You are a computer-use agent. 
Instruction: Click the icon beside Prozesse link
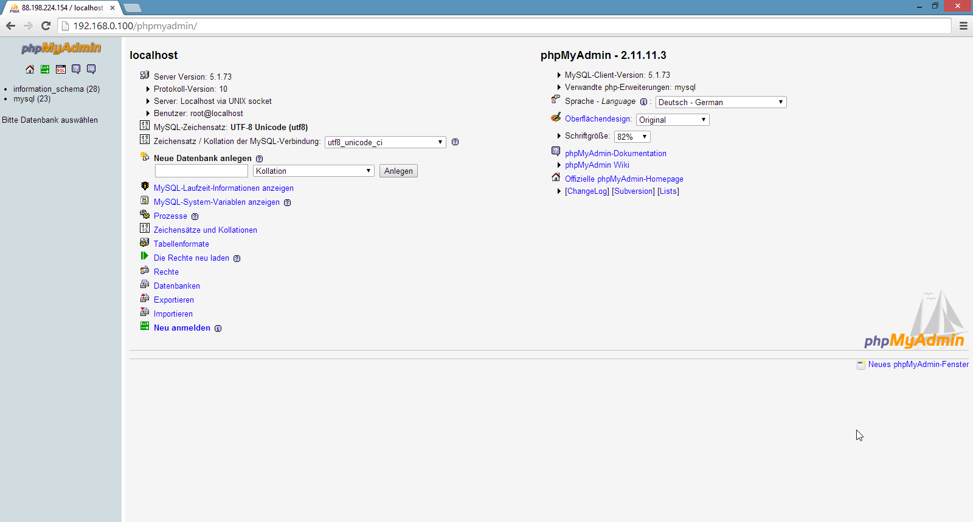pyautogui.click(x=145, y=215)
